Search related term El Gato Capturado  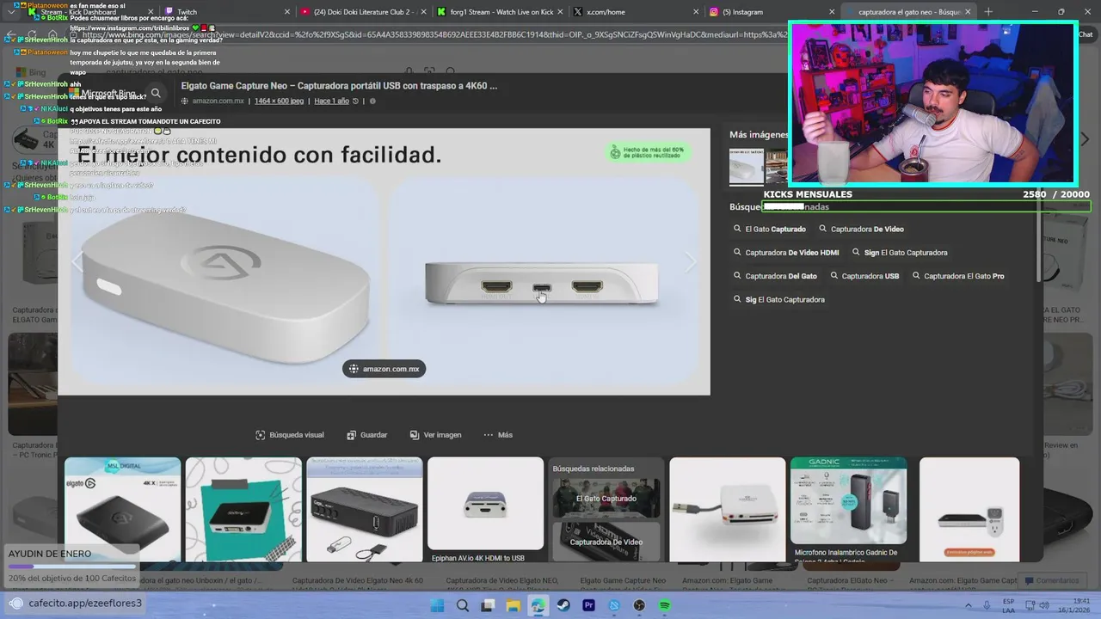[769, 230]
